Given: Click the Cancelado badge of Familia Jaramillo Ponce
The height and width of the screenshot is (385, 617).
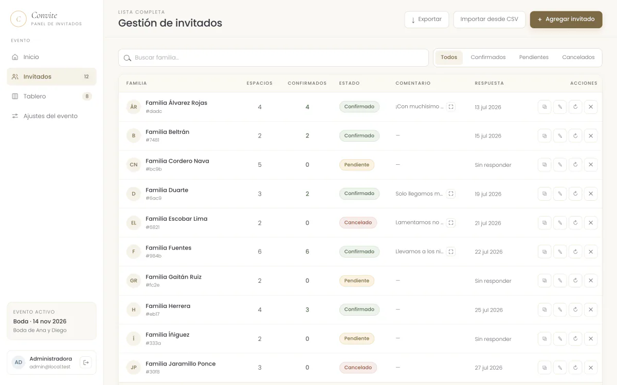Looking at the screenshot, I should point(358,368).
